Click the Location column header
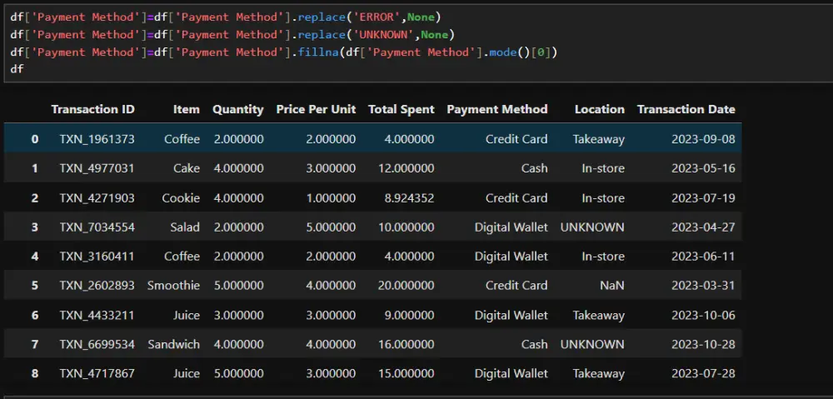833x399 pixels. 600,109
